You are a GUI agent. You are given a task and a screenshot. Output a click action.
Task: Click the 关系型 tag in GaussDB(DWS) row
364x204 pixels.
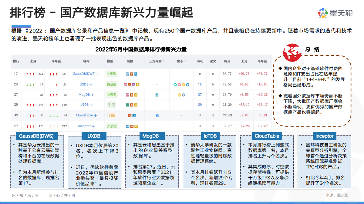111,74
